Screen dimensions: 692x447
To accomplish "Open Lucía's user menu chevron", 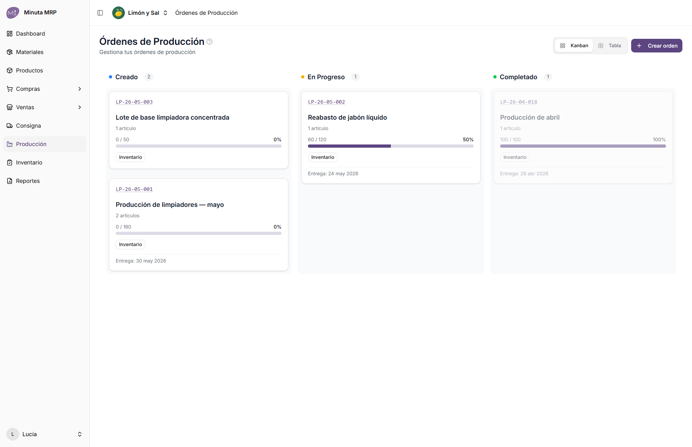I will 80,434.
